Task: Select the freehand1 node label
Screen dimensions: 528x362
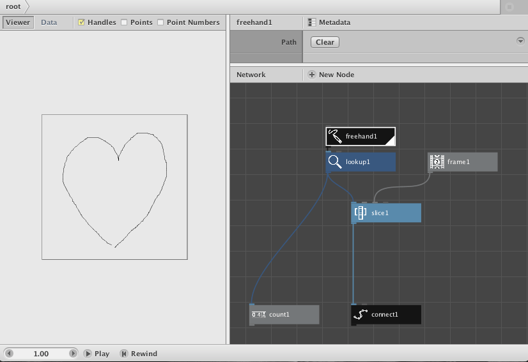Action: point(361,136)
